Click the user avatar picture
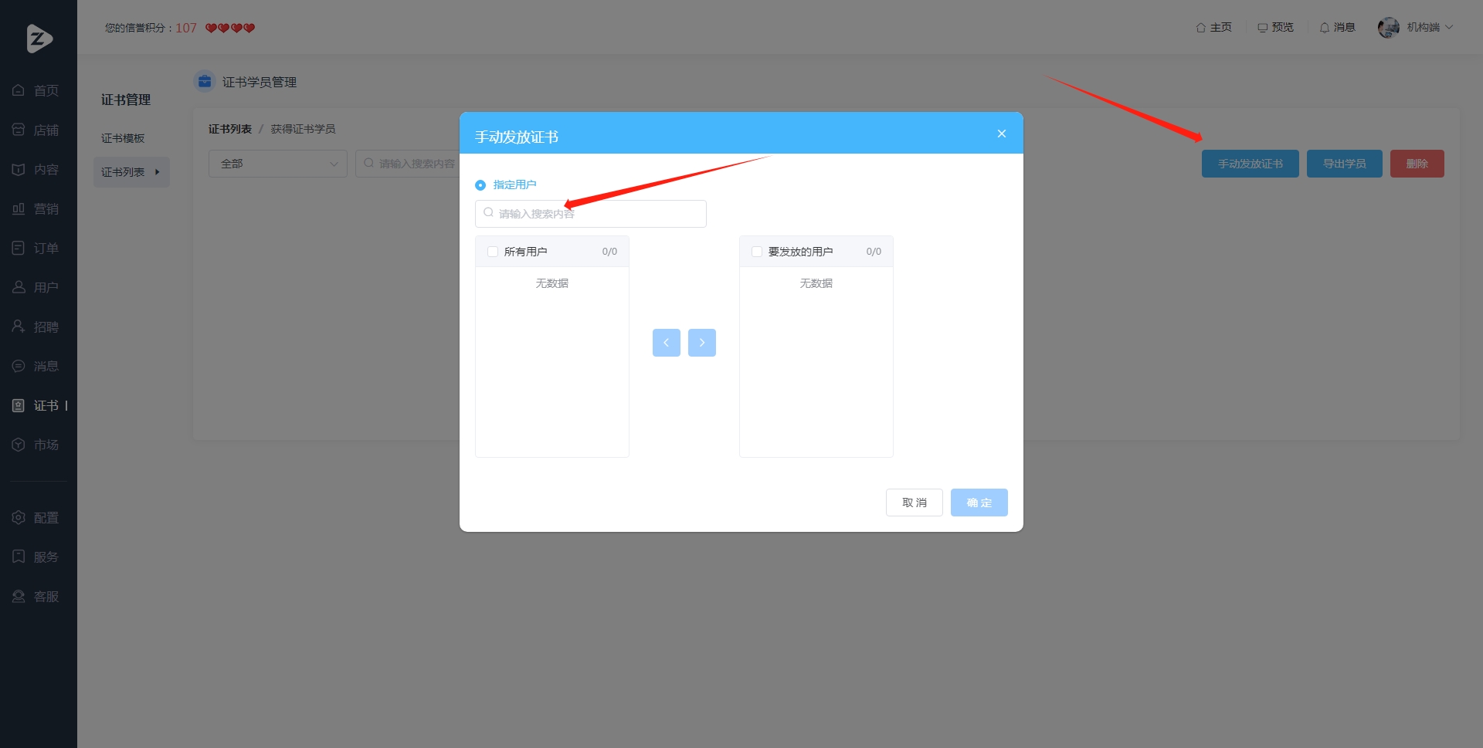This screenshot has width=1483, height=748. coord(1389,28)
